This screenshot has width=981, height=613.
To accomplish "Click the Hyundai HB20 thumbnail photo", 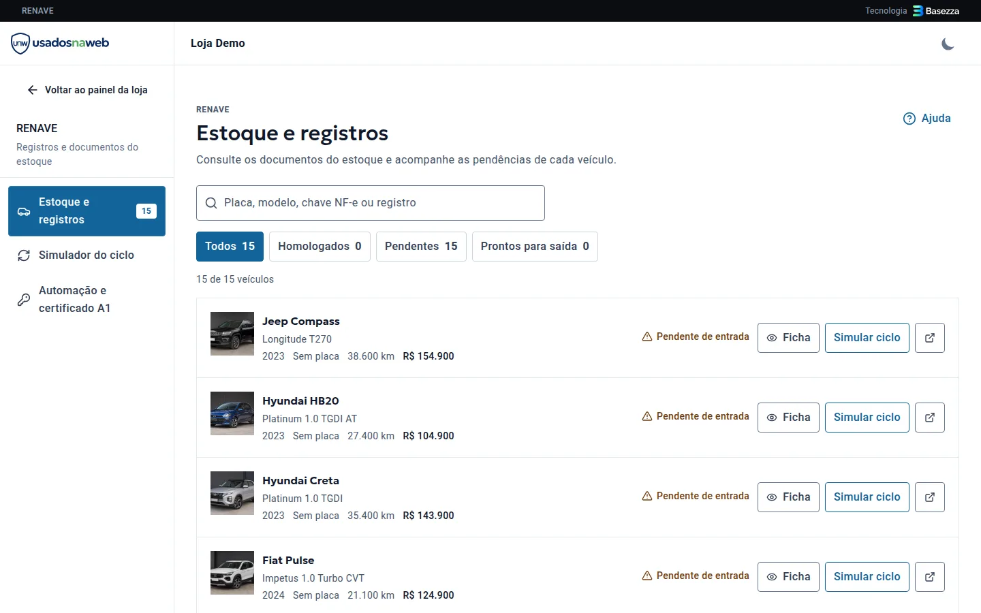I will click(x=232, y=413).
